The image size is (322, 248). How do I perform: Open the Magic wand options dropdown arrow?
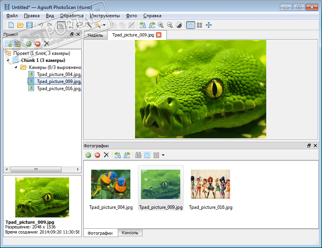coord(104,25)
